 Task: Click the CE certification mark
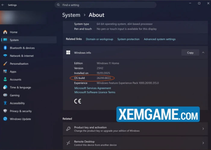tap(78, 101)
